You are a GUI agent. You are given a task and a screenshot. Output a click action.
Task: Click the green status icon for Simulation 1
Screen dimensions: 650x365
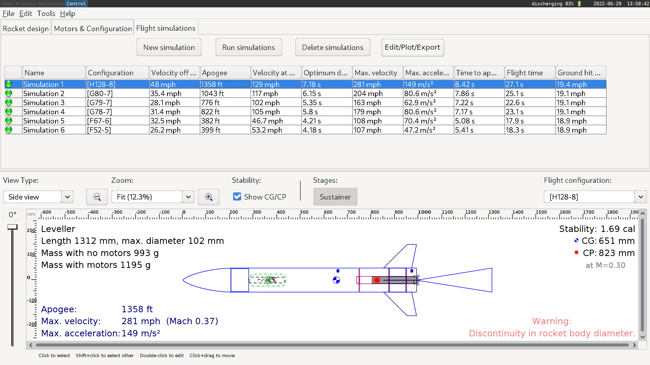[x=9, y=84]
